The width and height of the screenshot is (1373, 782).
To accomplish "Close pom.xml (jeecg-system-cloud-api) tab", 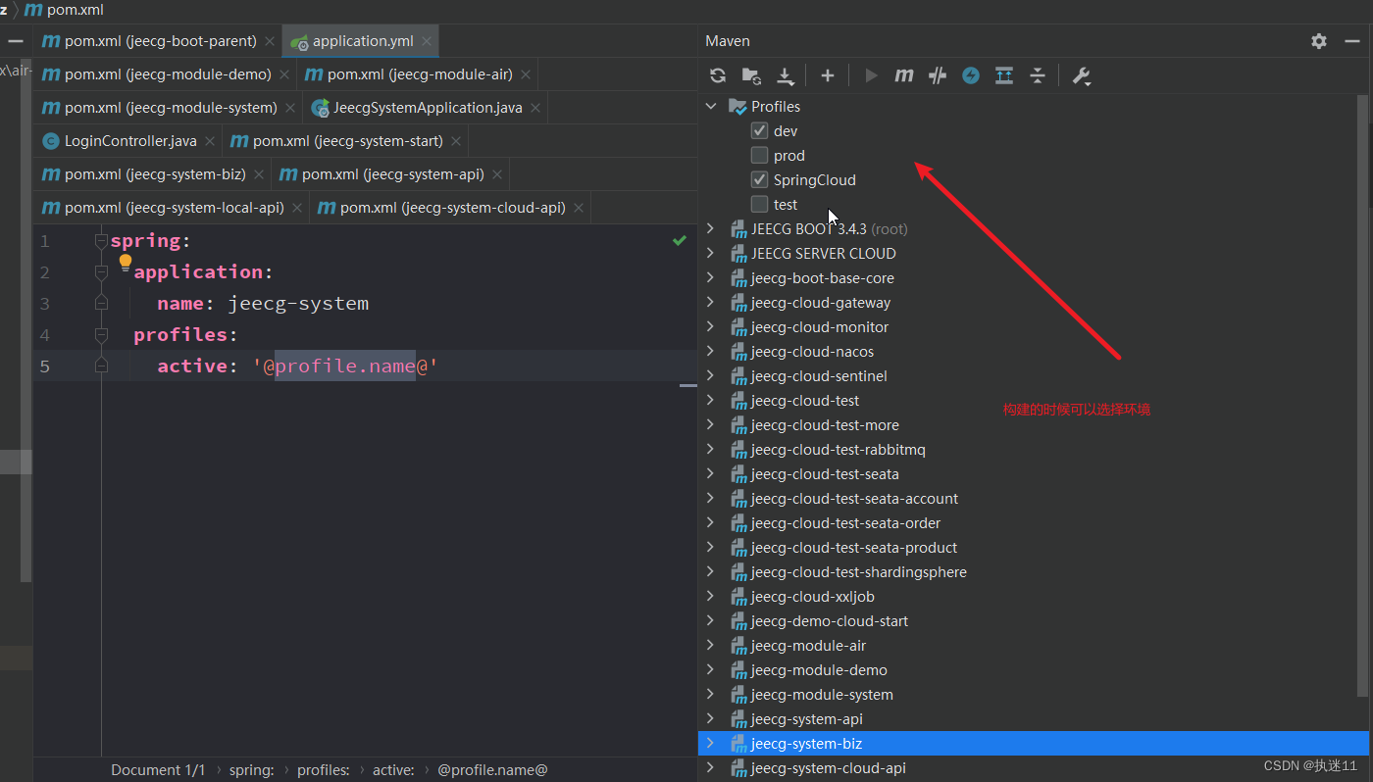I will (579, 208).
